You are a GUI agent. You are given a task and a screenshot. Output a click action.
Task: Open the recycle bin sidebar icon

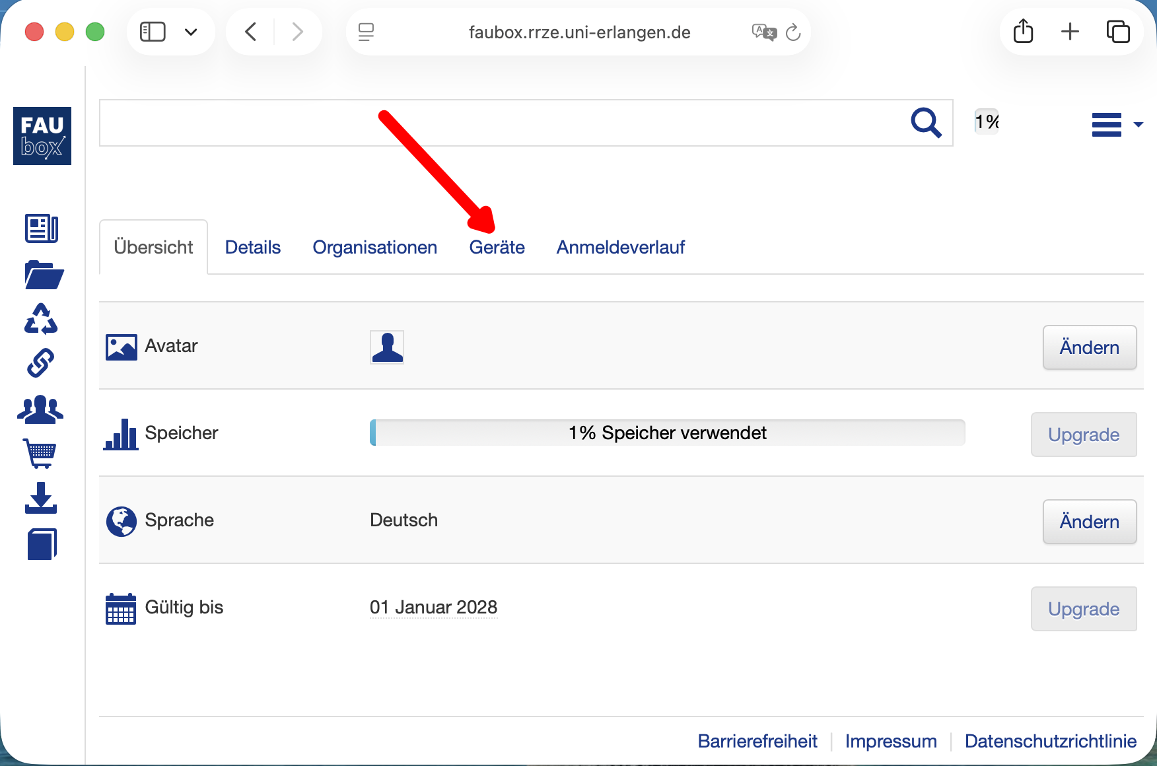pyautogui.click(x=41, y=319)
